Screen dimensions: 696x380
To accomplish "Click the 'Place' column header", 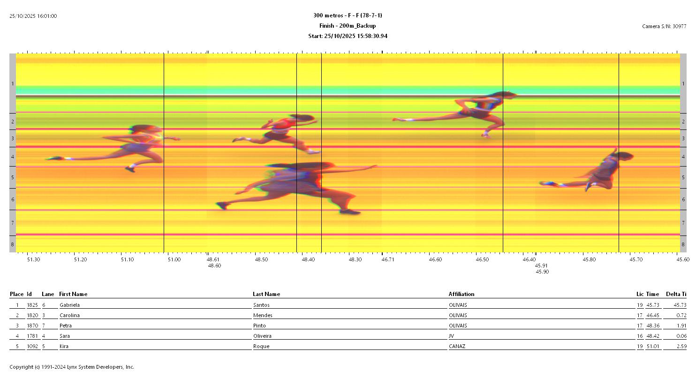I will click(x=16, y=294).
